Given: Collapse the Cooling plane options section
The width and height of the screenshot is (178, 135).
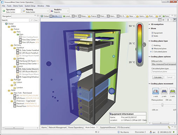Looking at the screenshot, I should tap(149, 57).
